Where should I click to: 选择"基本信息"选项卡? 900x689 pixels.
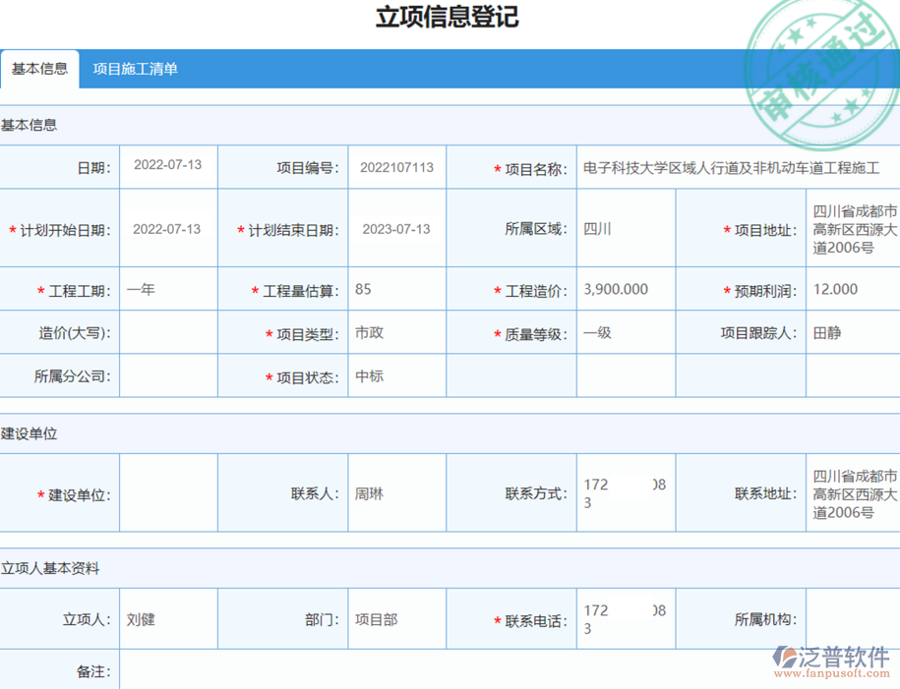pyautogui.click(x=40, y=69)
